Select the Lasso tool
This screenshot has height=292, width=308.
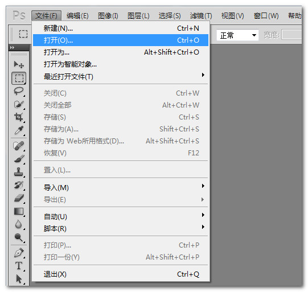pos(19,91)
